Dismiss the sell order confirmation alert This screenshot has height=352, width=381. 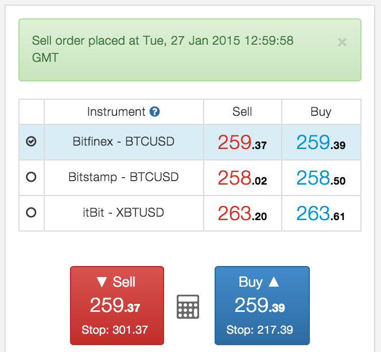click(x=342, y=42)
